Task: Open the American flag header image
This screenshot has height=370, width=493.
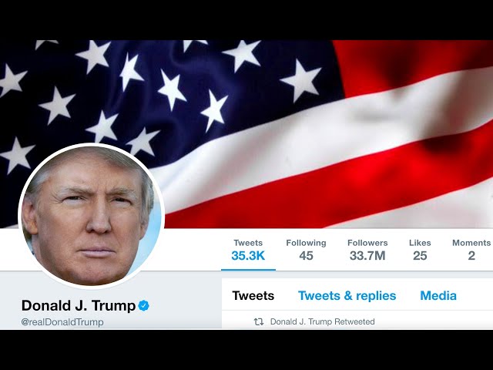Action: [246, 133]
